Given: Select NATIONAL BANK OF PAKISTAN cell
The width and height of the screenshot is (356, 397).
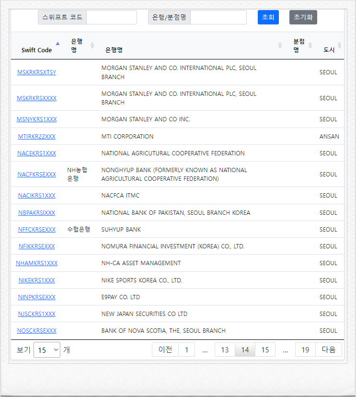Looking at the screenshot, I should tap(176, 213).
